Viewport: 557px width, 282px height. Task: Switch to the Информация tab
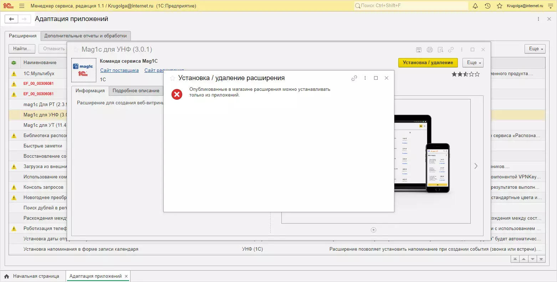(90, 91)
